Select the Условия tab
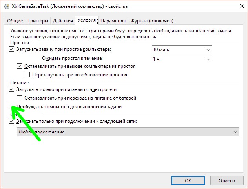 87,20
